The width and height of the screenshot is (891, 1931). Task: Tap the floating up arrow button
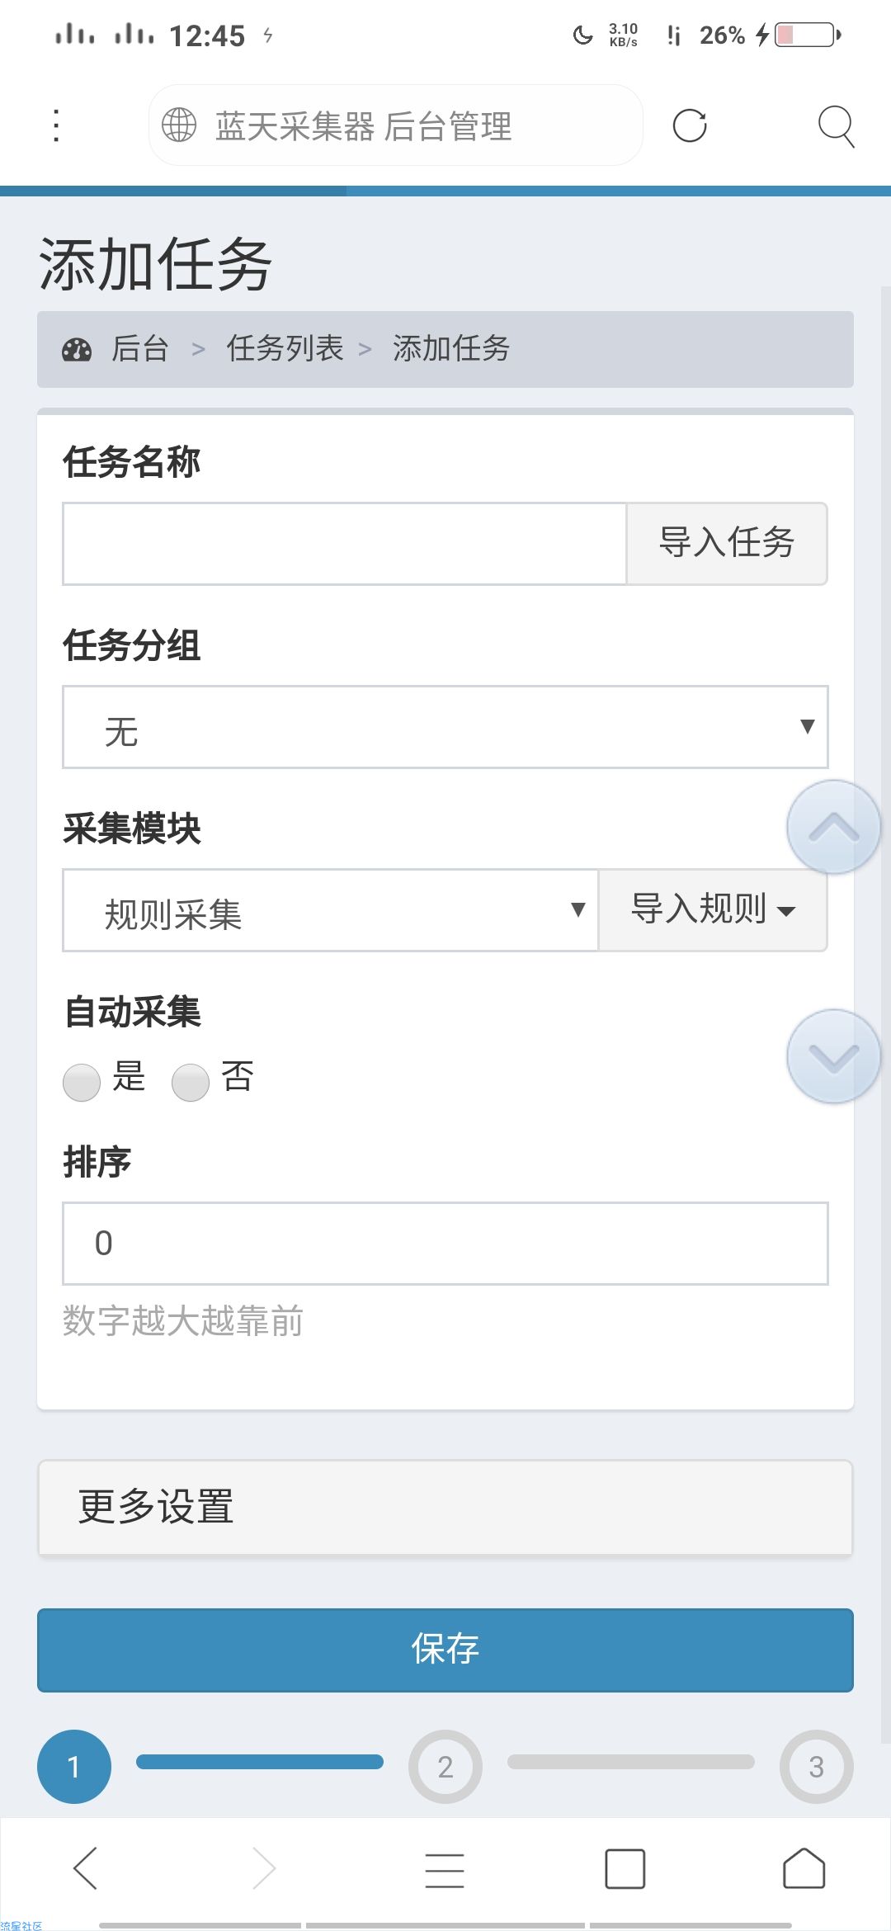coord(833,827)
